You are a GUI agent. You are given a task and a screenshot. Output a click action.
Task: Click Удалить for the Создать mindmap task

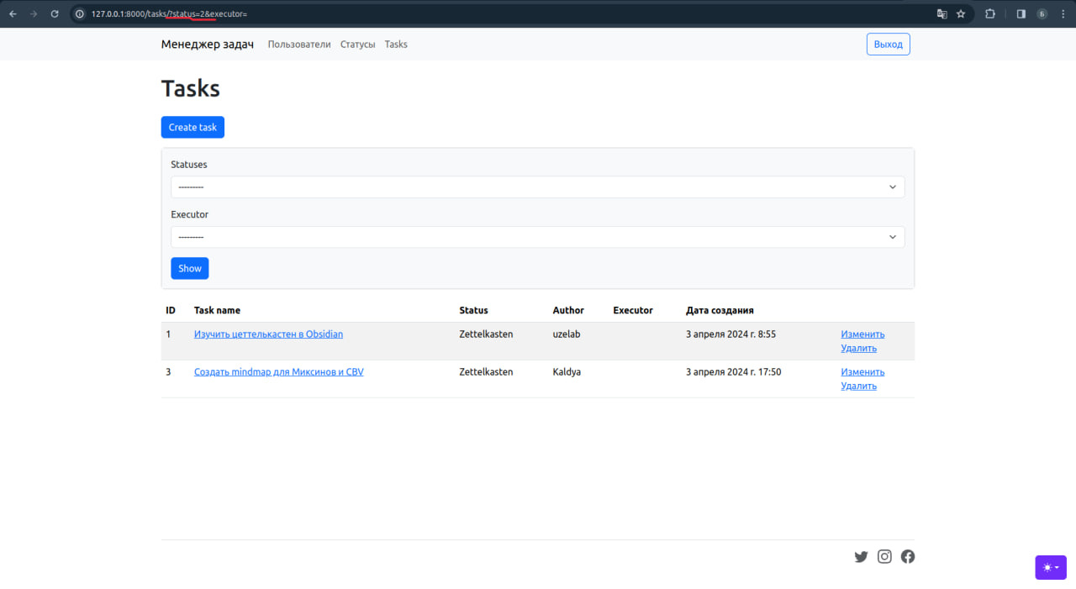(858, 386)
